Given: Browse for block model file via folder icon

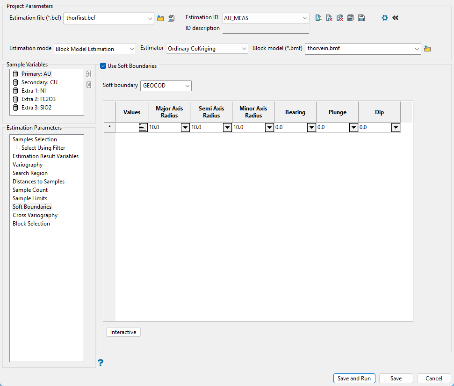Looking at the screenshot, I should pos(427,49).
